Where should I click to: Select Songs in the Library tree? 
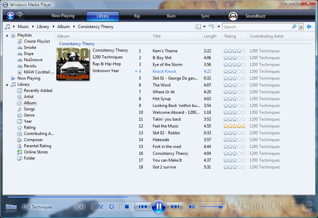tap(29, 109)
